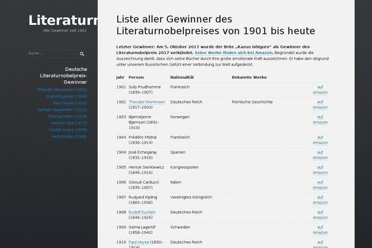Click the year 1907 cell
Screen dimensions: 372x248
[121, 197]
